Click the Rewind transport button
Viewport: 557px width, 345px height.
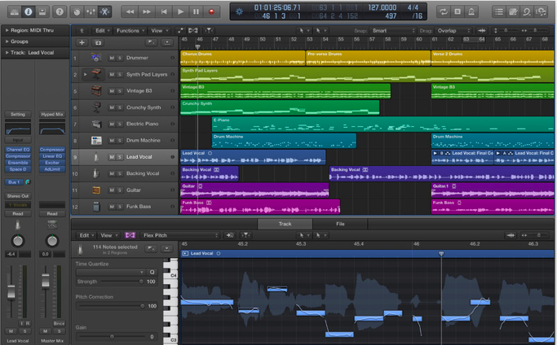click(x=130, y=11)
